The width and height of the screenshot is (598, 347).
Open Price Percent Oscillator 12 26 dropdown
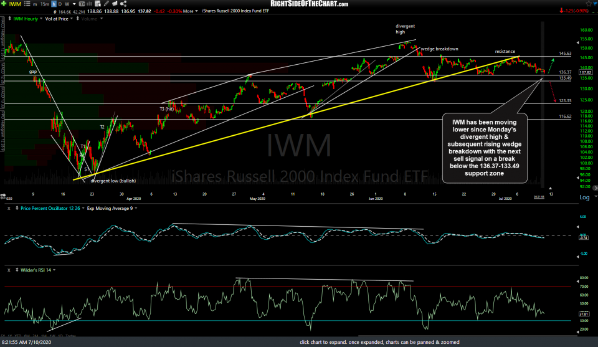(83, 208)
